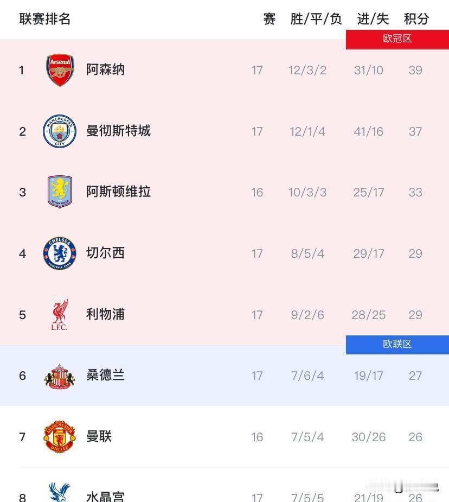Click the Sunderland club crest
The image size is (449, 502).
(x=60, y=376)
